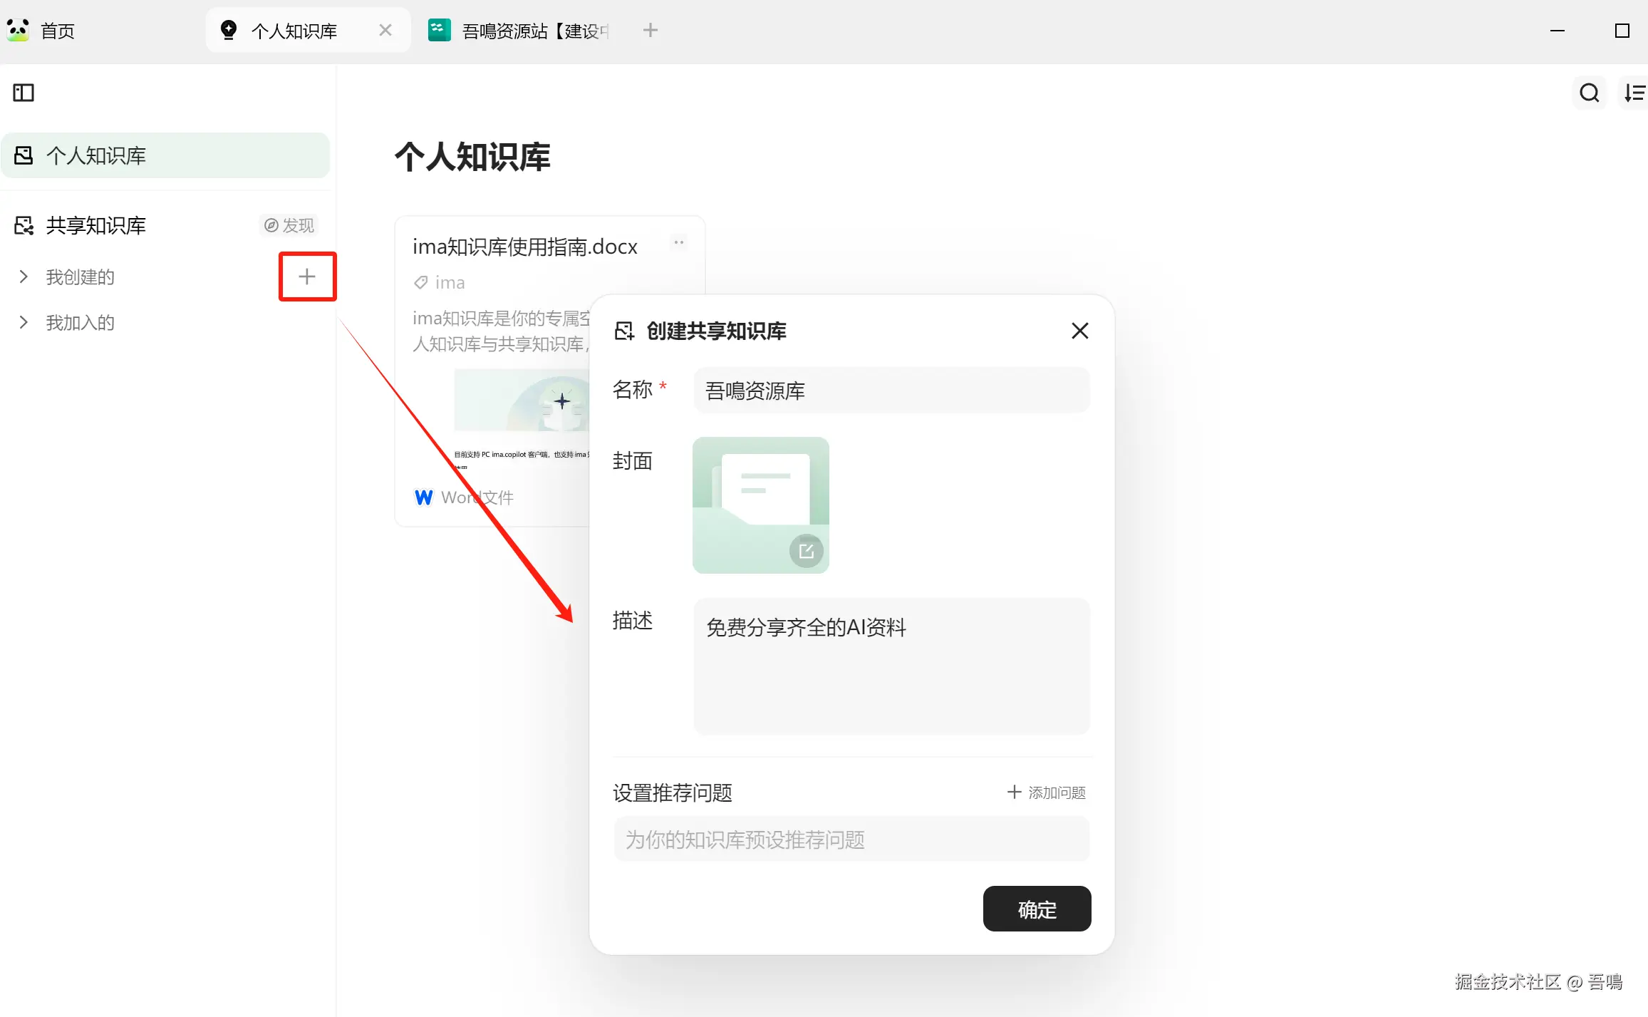This screenshot has height=1017, width=1648.
Task: Click the search magnifier icon
Action: pyautogui.click(x=1589, y=93)
